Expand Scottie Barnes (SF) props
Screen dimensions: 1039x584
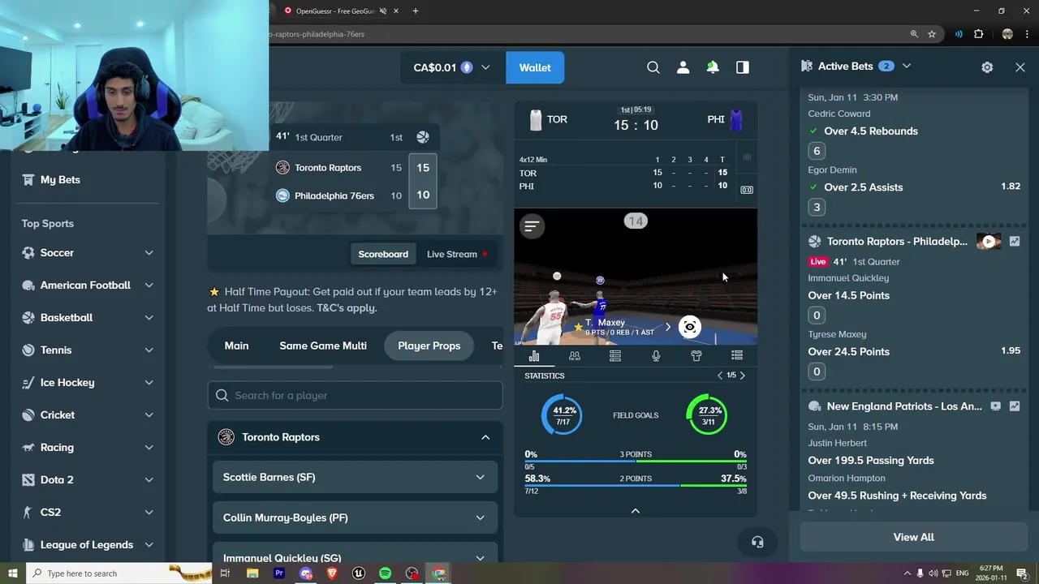[x=355, y=477]
